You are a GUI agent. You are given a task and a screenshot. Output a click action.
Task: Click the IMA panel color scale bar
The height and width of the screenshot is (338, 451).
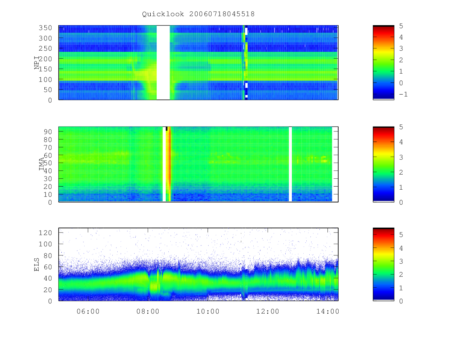tap(383, 164)
